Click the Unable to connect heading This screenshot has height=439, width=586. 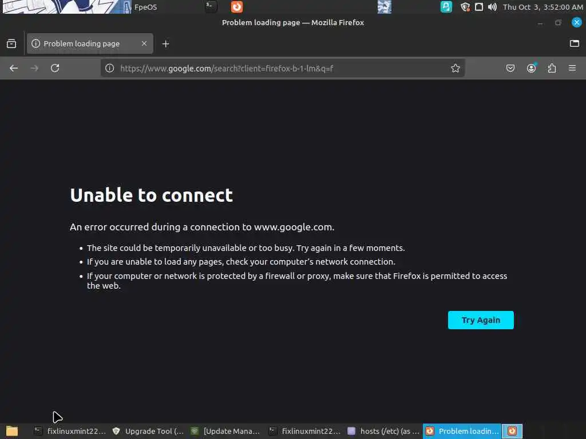pos(151,195)
